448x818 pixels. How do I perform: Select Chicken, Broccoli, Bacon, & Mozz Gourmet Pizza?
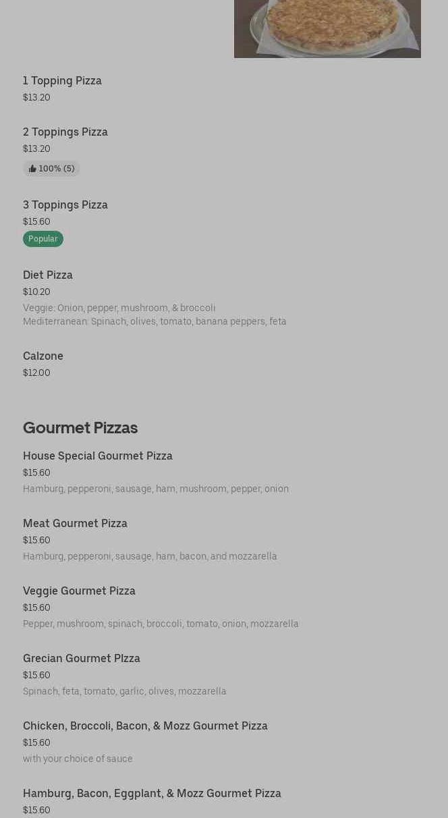(x=145, y=726)
